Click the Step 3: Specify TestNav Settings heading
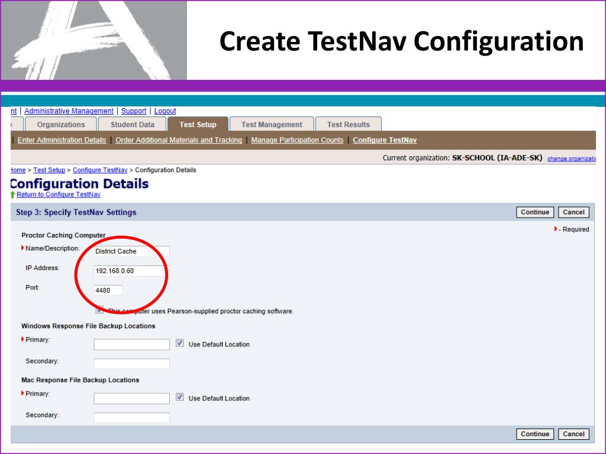Screen dimensions: 606x454 [76, 212]
